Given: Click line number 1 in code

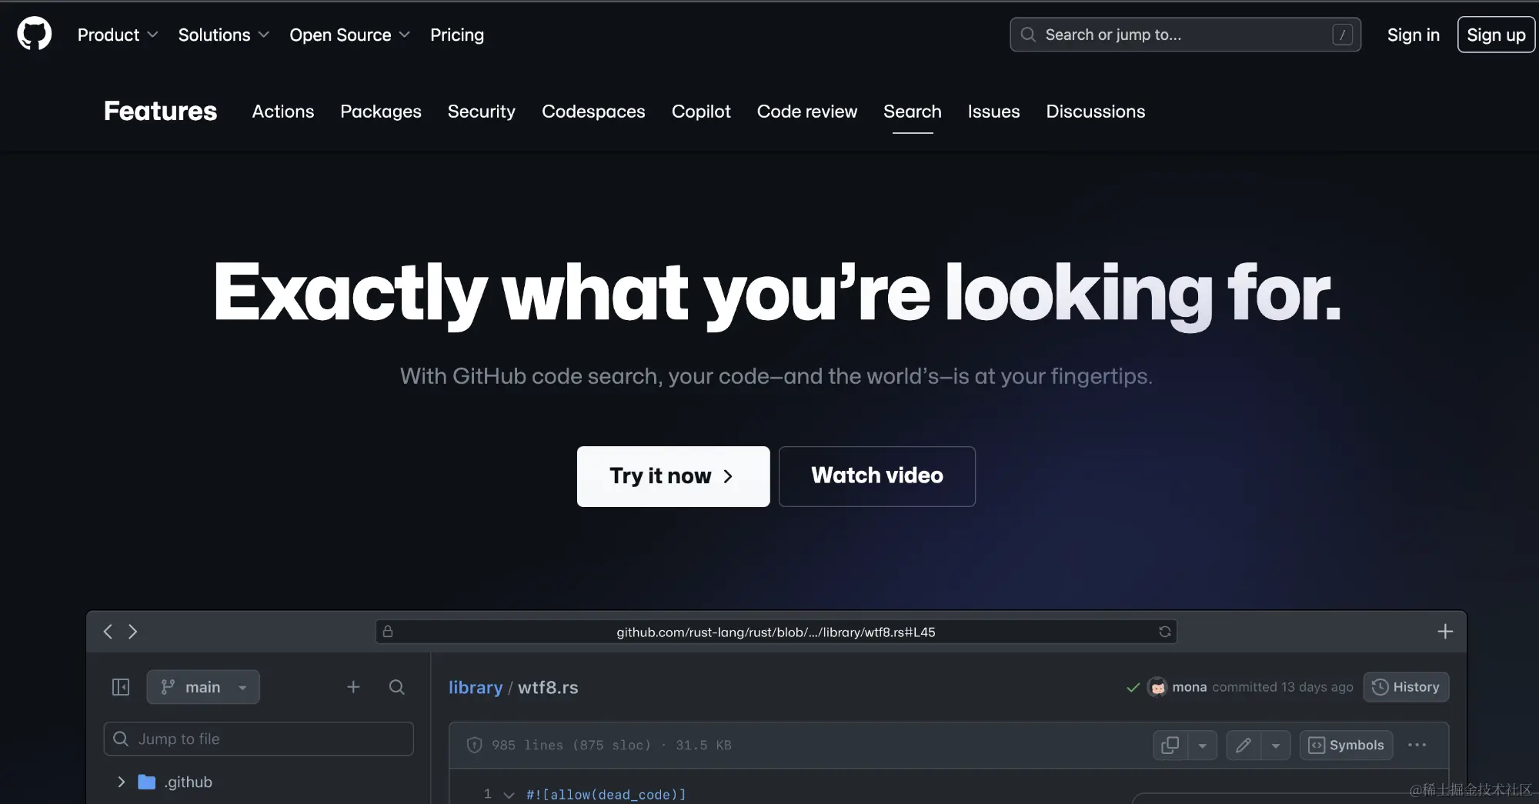Looking at the screenshot, I should 487,794.
